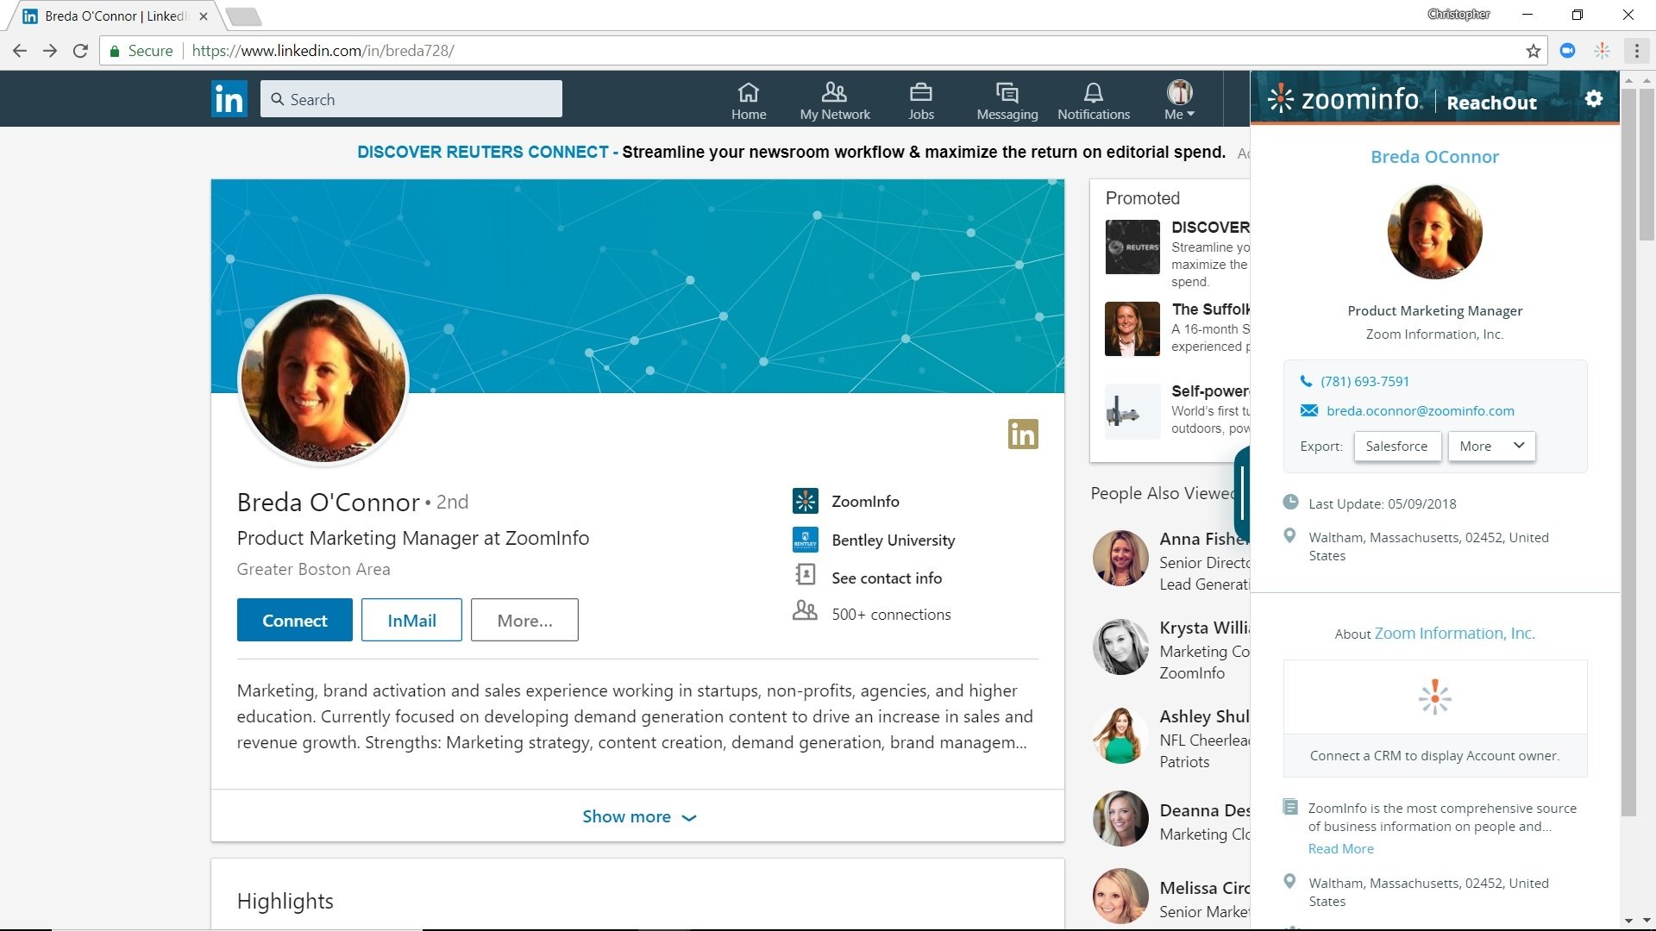
Task: Open the ZoomInfo company link on the profile
Action: (865, 501)
